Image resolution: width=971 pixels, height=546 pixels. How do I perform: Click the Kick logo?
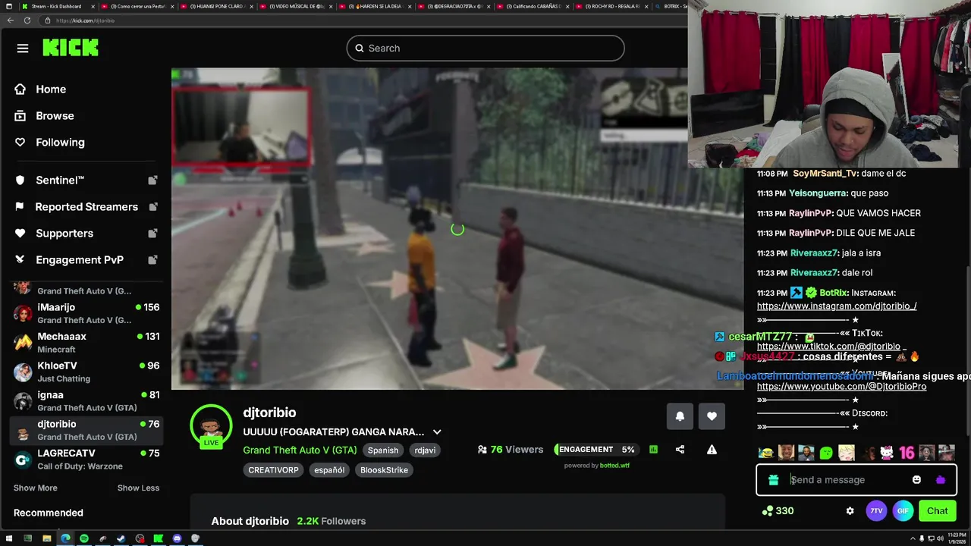[71, 48]
